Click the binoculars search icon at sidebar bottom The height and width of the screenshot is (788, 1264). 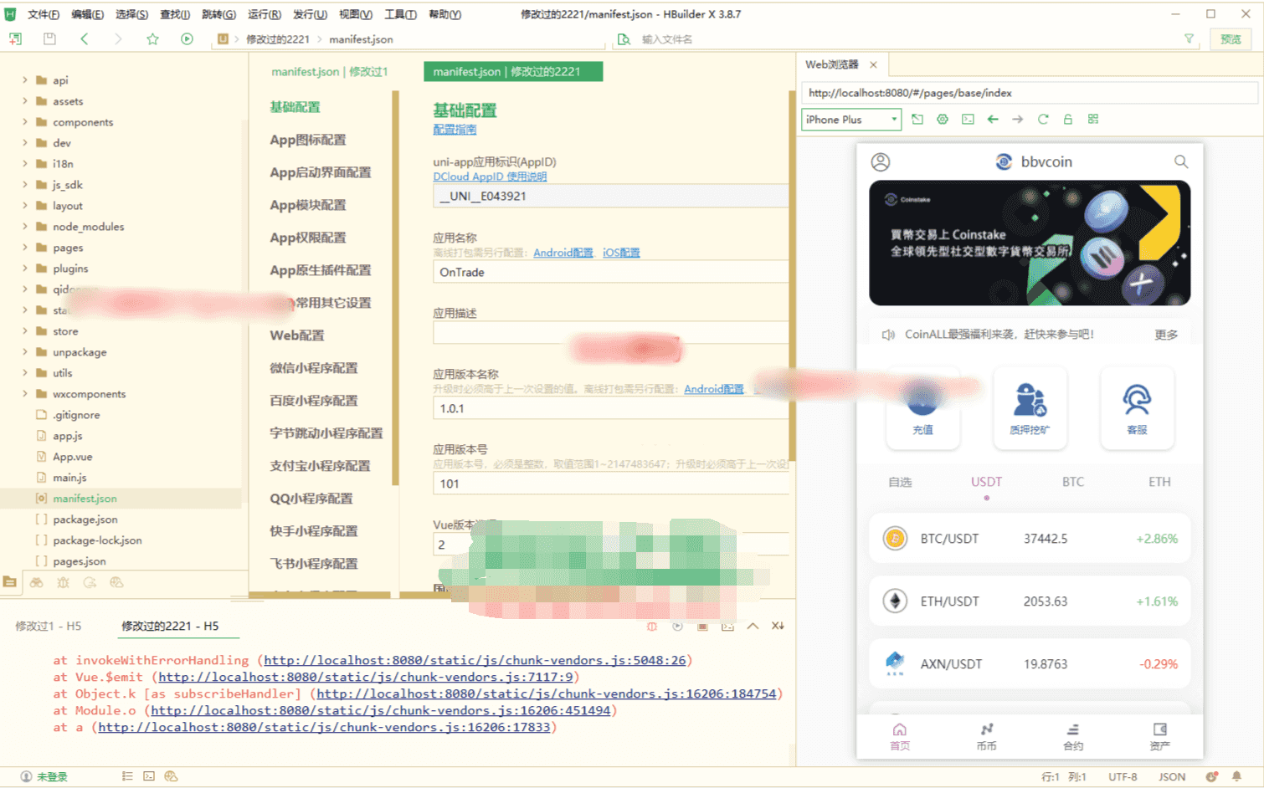click(36, 582)
